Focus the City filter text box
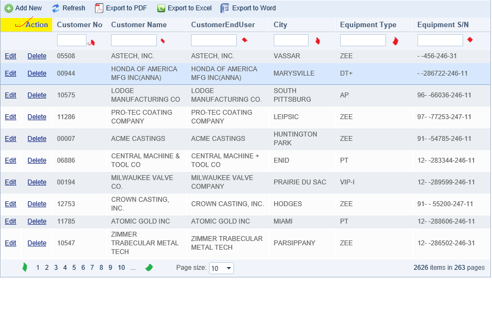Viewport: 492px width, 334px height. click(x=291, y=40)
